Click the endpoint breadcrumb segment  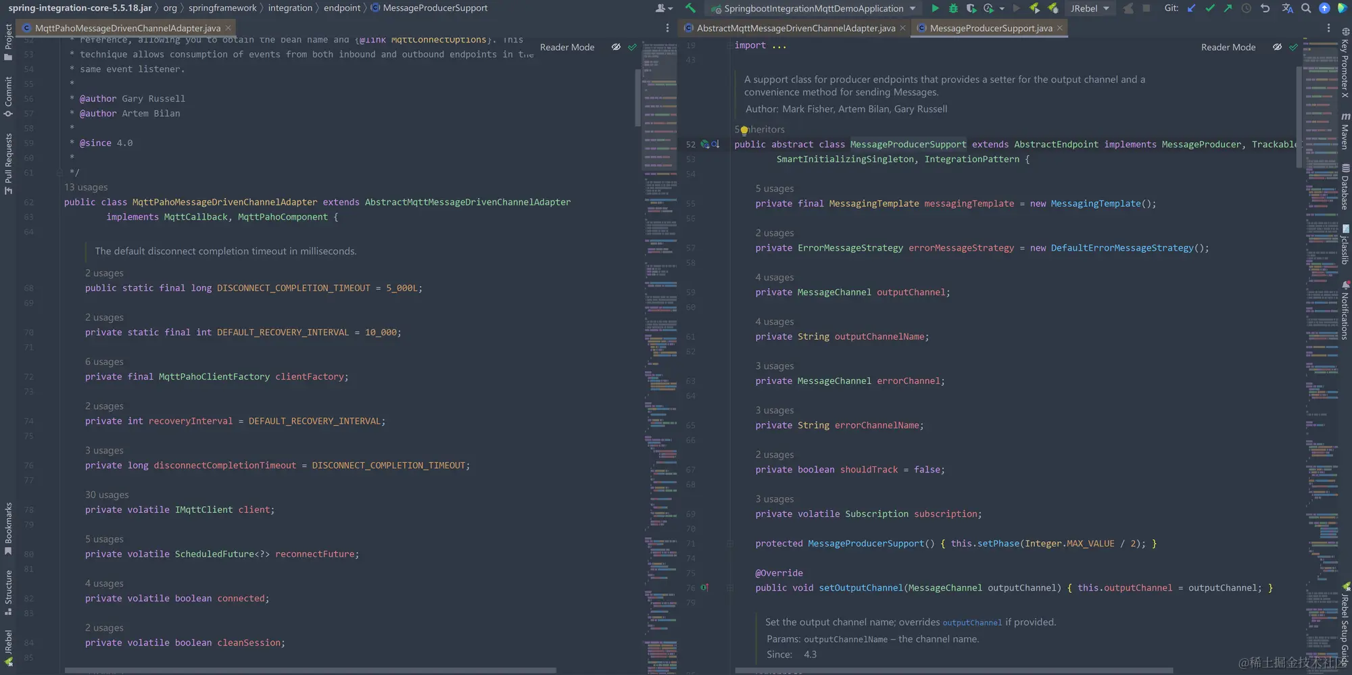pyautogui.click(x=342, y=8)
